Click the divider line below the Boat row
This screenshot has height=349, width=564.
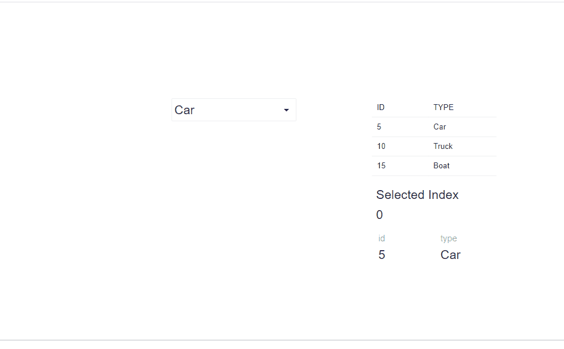pyautogui.click(x=434, y=175)
